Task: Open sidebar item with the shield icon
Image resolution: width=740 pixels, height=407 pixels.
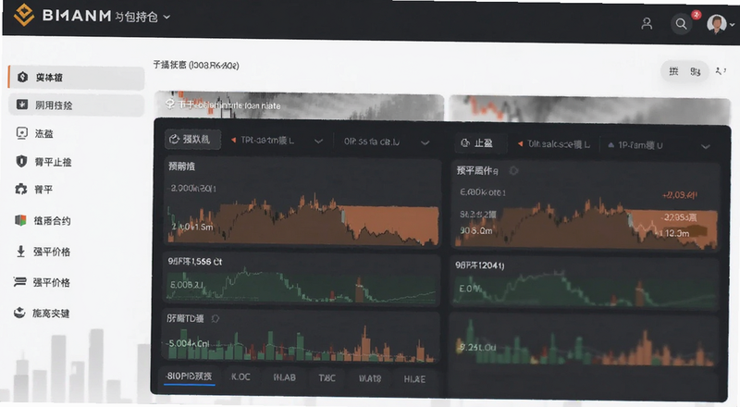Action: (x=43, y=162)
